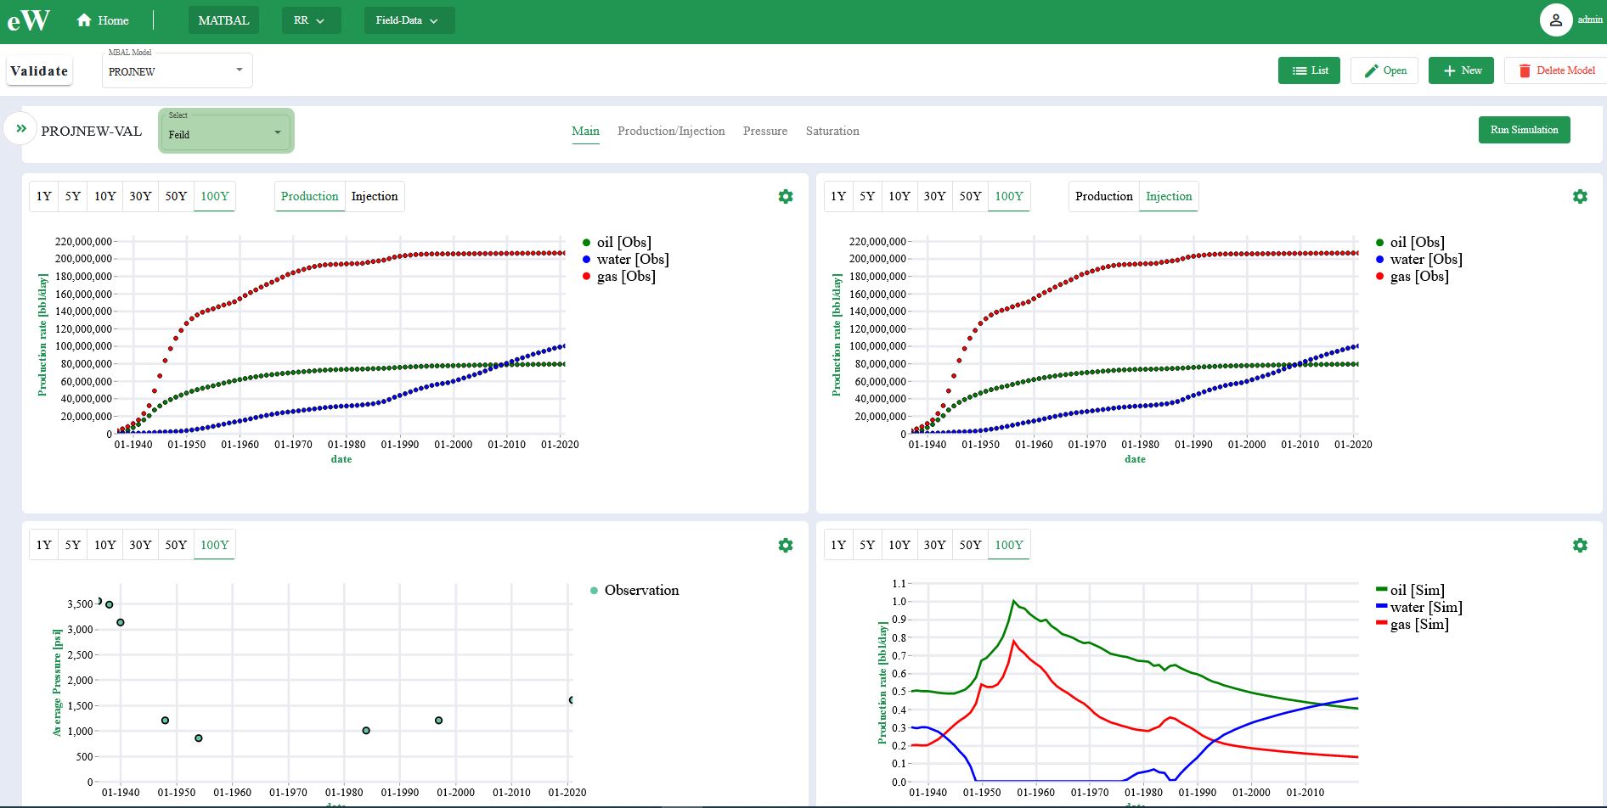Set top-left chart range to 50Y
This screenshot has height=808, width=1607.
pos(176,196)
